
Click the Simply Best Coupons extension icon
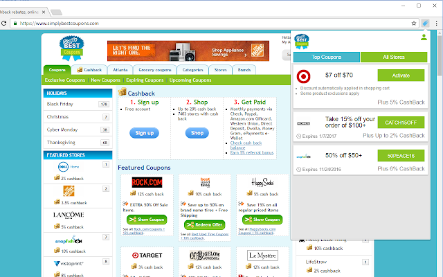425,23
